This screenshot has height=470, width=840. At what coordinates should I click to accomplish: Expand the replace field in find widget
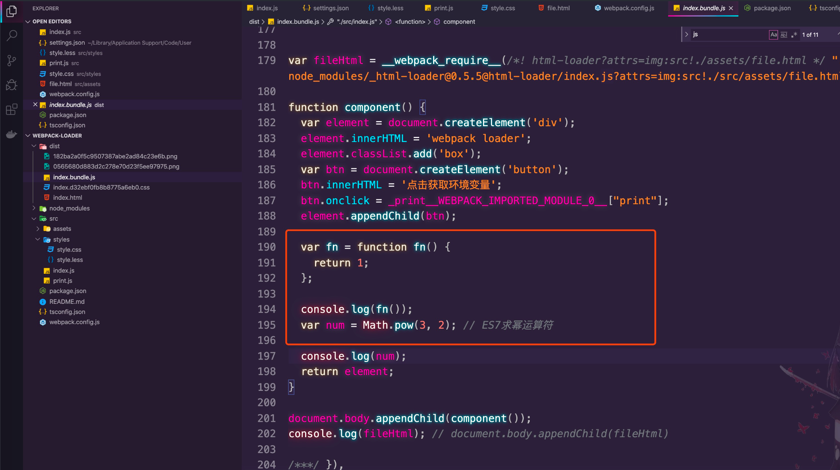pyautogui.click(x=686, y=35)
